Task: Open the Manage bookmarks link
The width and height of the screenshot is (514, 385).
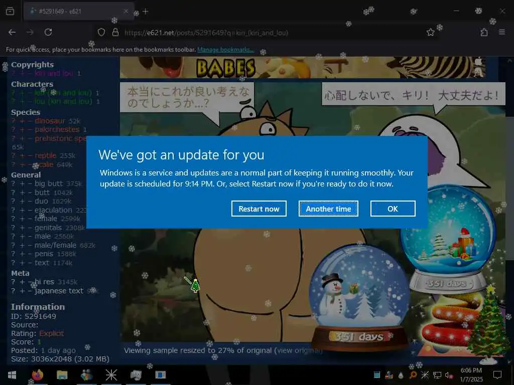Action: [225, 50]
